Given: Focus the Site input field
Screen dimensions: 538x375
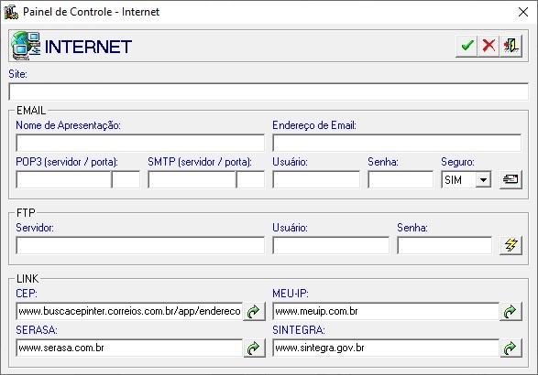Looking at the screenshot, I should 269,91.
